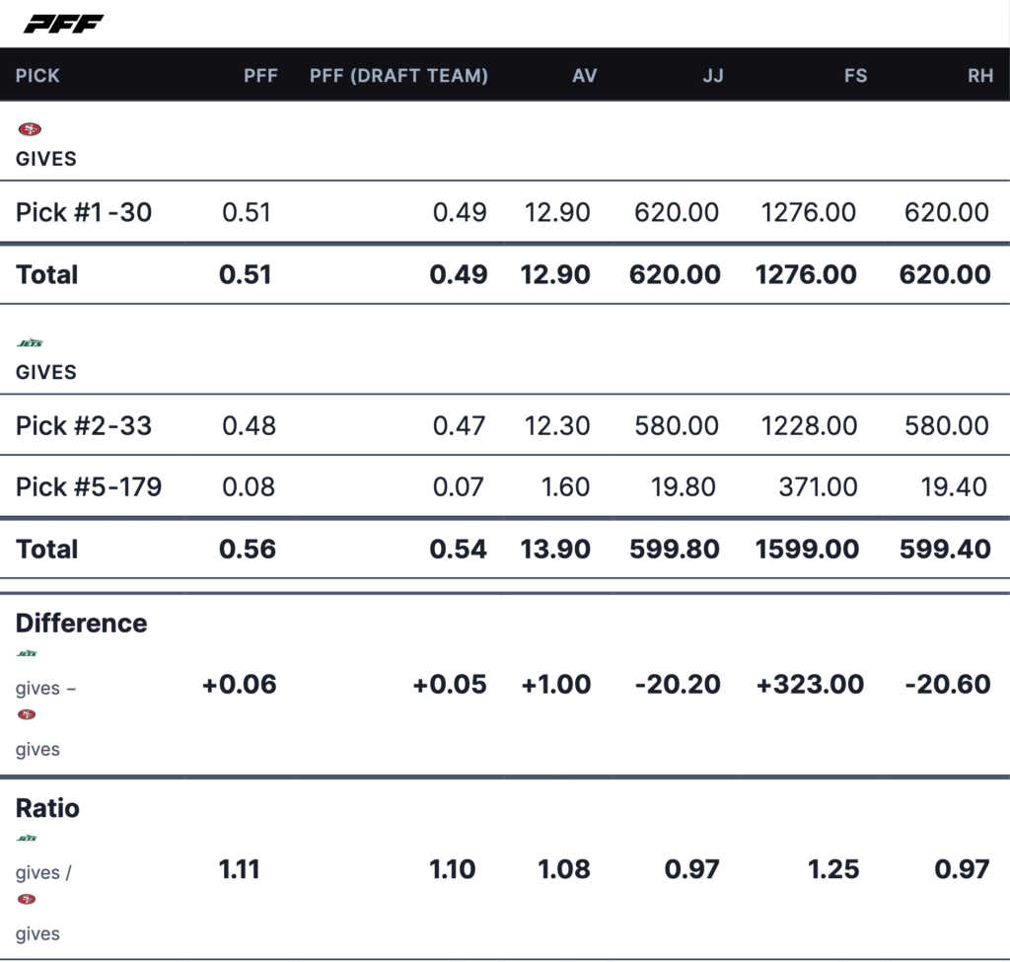Click the Ratio section heading
This screenshot has width=1010, height=962.
pos(47,808)
